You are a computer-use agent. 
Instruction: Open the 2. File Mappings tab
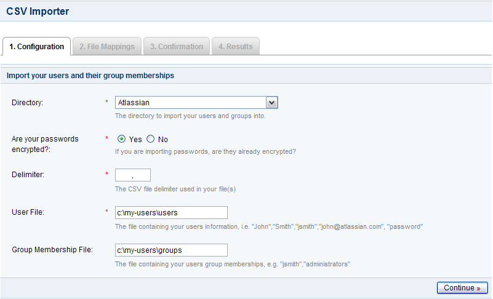(x=107, y=47)
